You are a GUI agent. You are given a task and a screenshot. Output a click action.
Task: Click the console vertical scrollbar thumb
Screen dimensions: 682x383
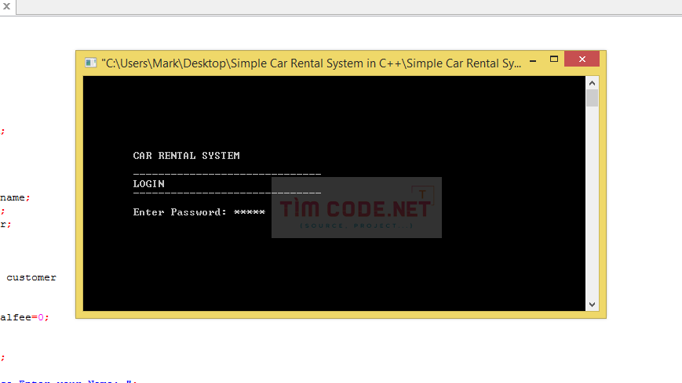click(x=592, y=98)
